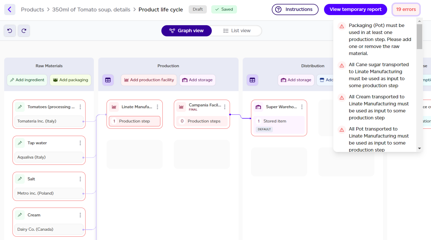Select the Packaging (Pot) error message
Viewport: 431px width, 240px height.
click(380, 39)
